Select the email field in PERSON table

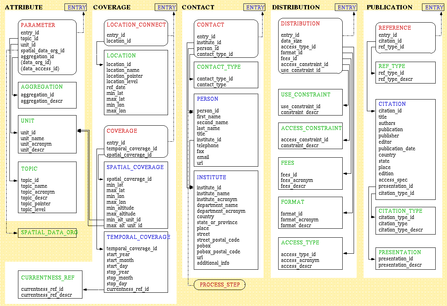tap(203, 157)
